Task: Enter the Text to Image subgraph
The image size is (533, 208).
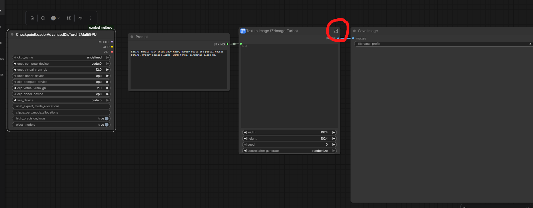Action: (335, 31)
